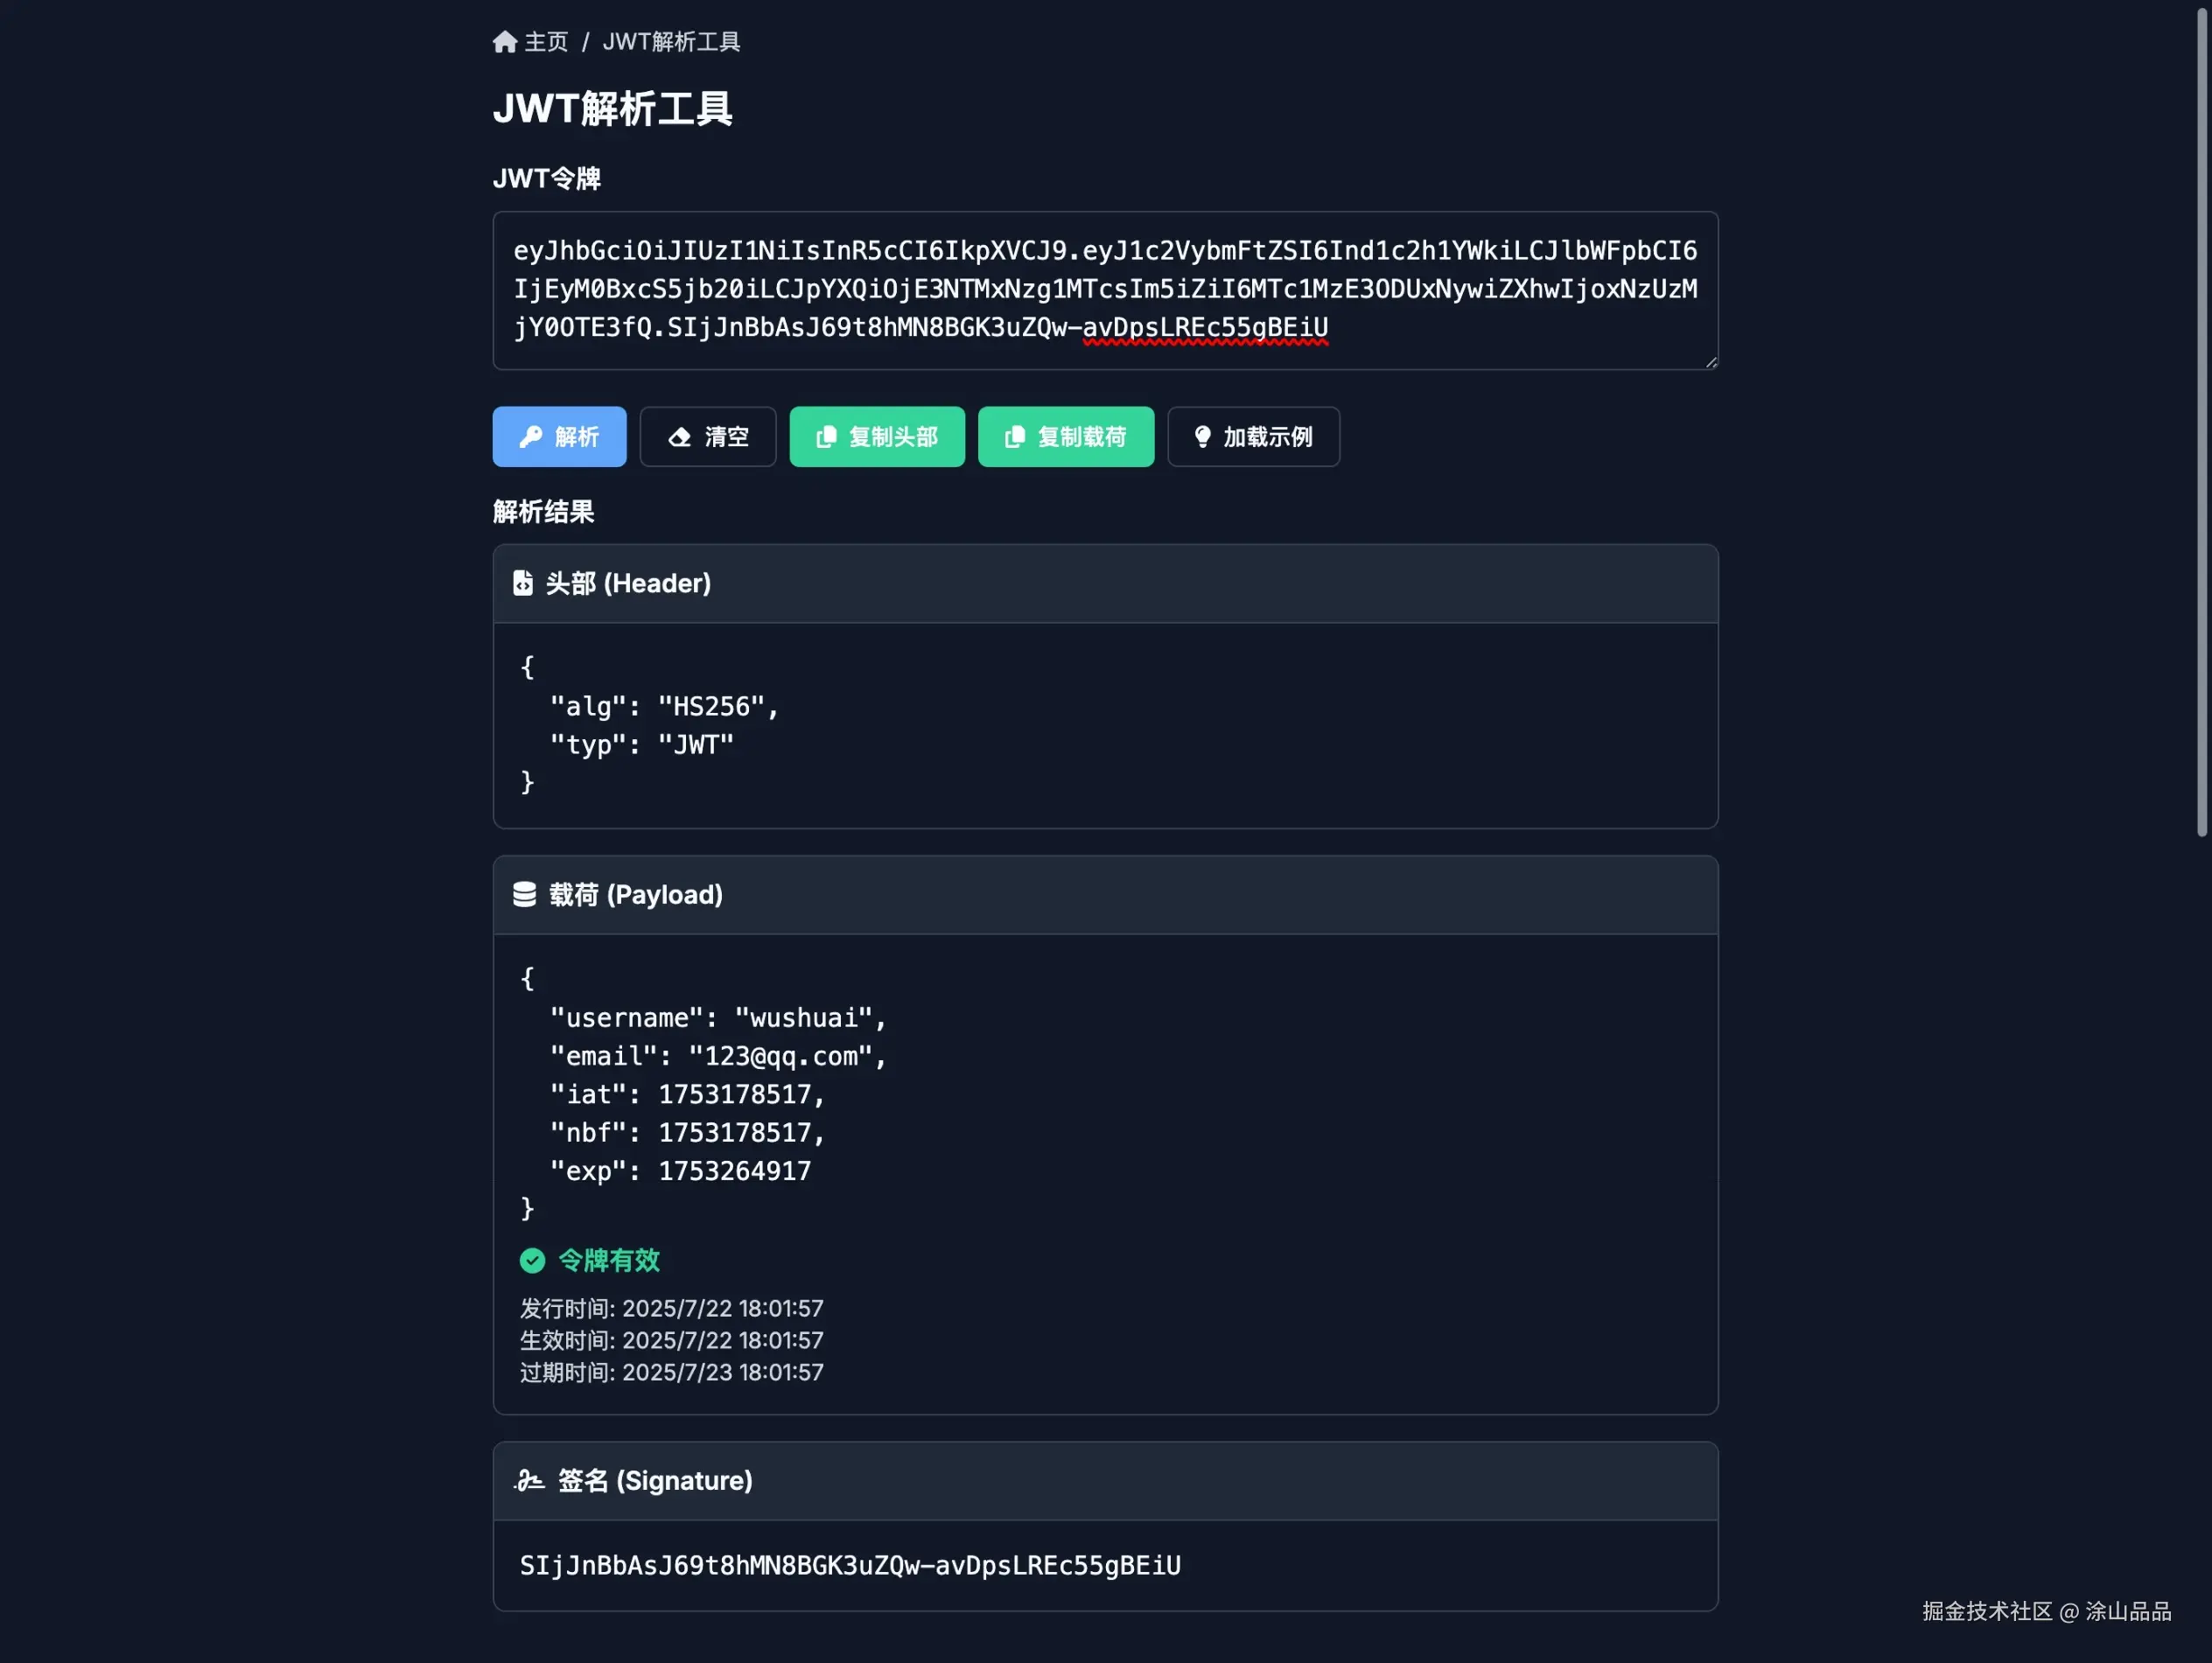Click JWT解析工具 breadcrumb item
Viewport: 2212px width, 1663px height.
pos(671,42)
